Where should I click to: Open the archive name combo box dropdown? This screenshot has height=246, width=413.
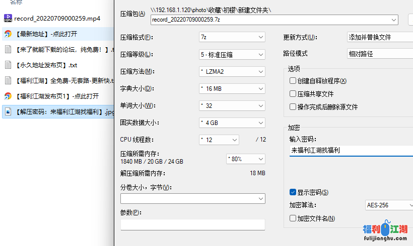click(x=393, y=20)
